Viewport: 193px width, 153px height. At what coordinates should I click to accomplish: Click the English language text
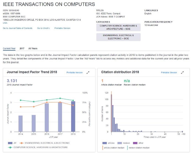pyautogui.click(x=148, y=13)
